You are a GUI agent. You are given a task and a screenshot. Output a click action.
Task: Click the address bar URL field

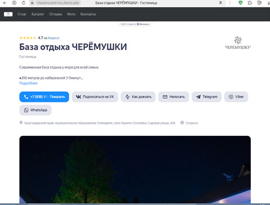[58, 3]
